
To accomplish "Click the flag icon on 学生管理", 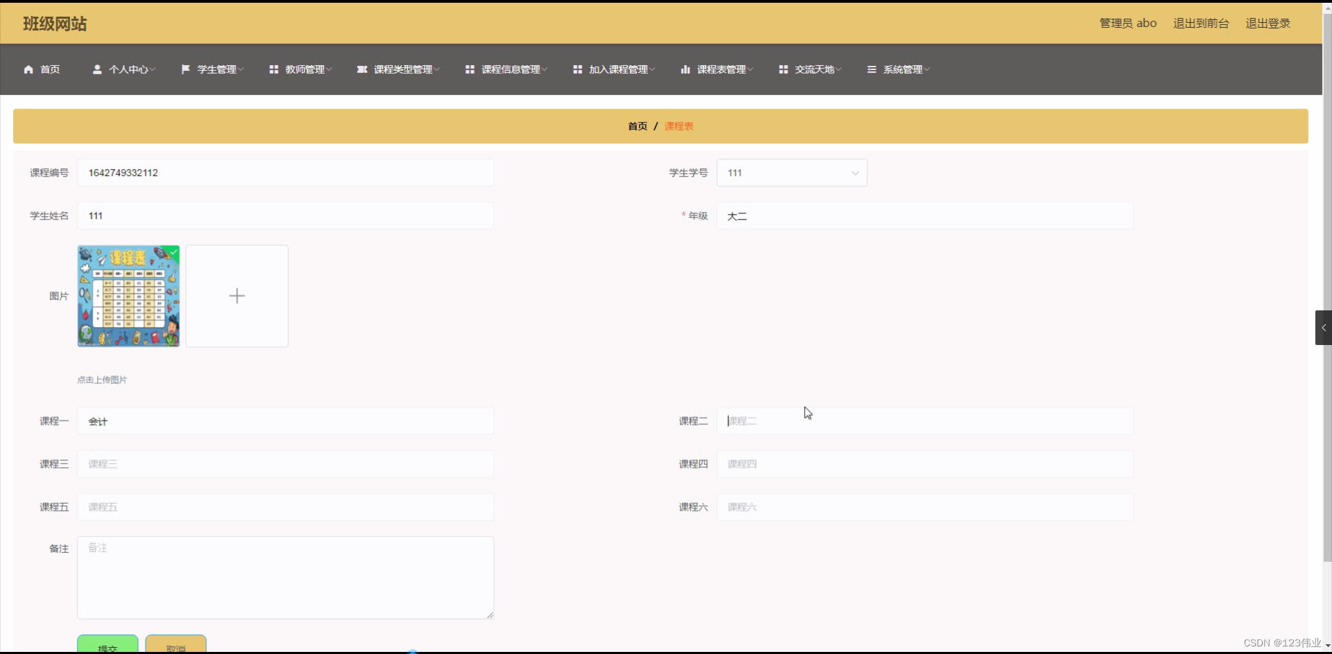I will coord(185,69).
